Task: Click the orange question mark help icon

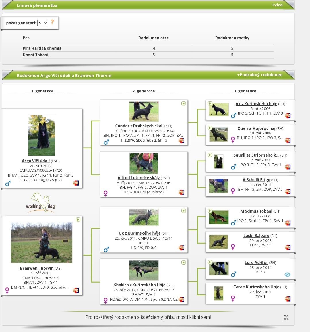Action: coord(52,22)
